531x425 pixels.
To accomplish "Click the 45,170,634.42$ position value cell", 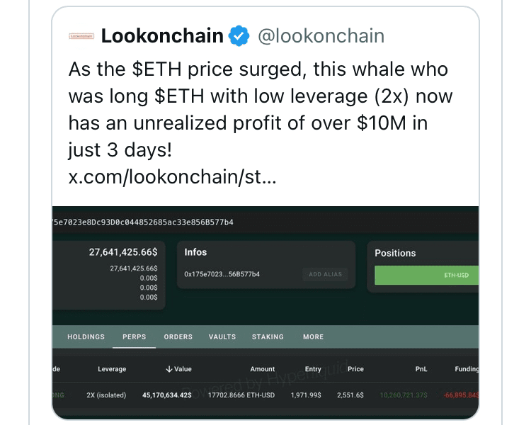I will [x=167, y=395].
